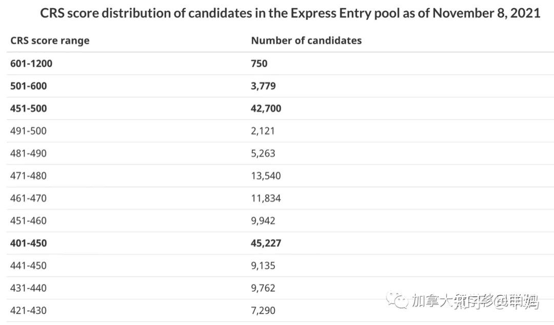
Task: Select the 421-430 score range cell
Action: (28, 311)
